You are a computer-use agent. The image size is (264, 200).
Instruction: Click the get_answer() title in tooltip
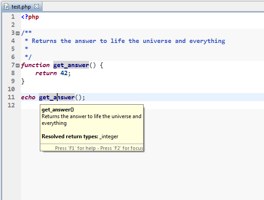58,110
